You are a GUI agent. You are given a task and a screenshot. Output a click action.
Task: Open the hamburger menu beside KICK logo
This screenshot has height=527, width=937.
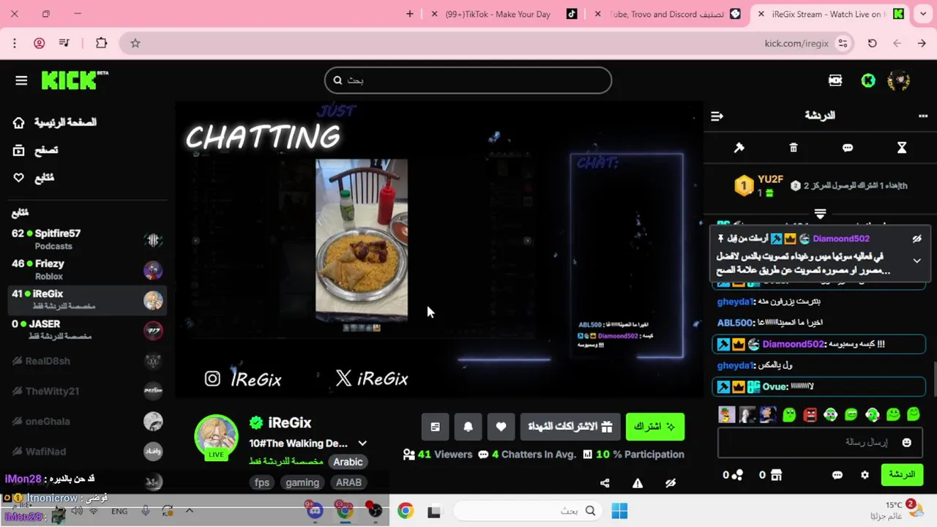pos(21,81)
